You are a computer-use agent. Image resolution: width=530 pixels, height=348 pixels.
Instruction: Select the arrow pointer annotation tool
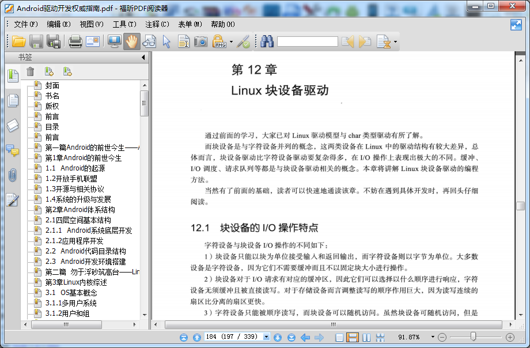[x=166, y=41]
